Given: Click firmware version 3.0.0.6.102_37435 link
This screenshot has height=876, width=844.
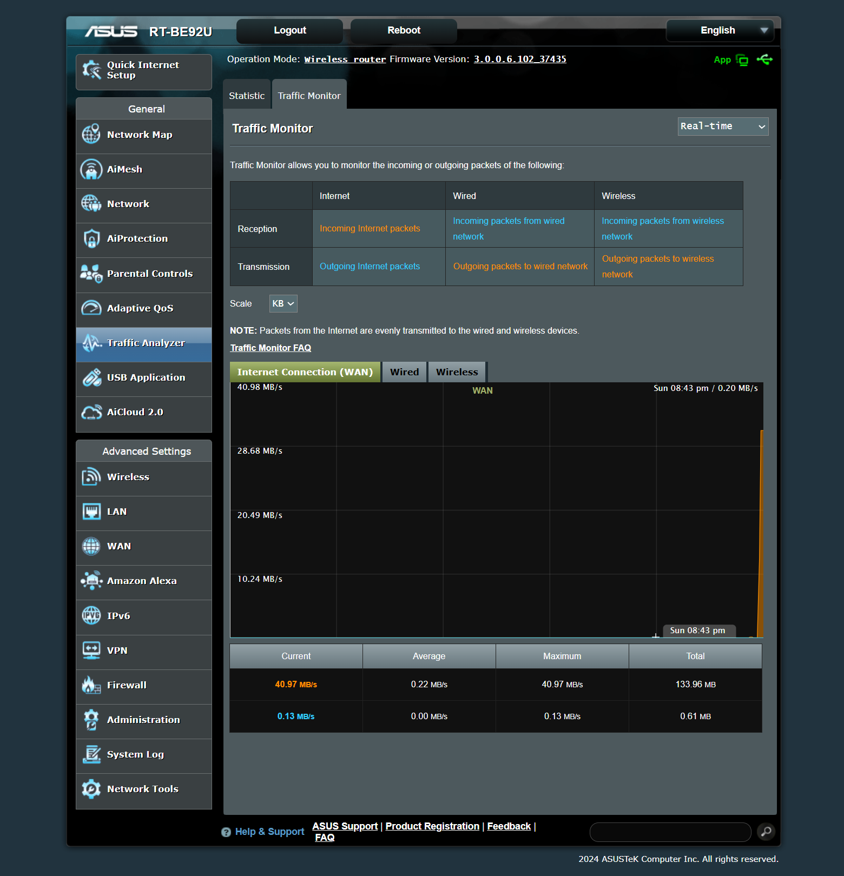Looking at the screenshot, I should tap(520, 59).
